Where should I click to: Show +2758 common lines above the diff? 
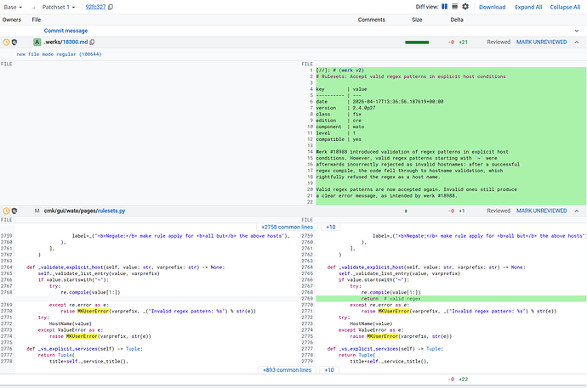click(x=287, y=228)
